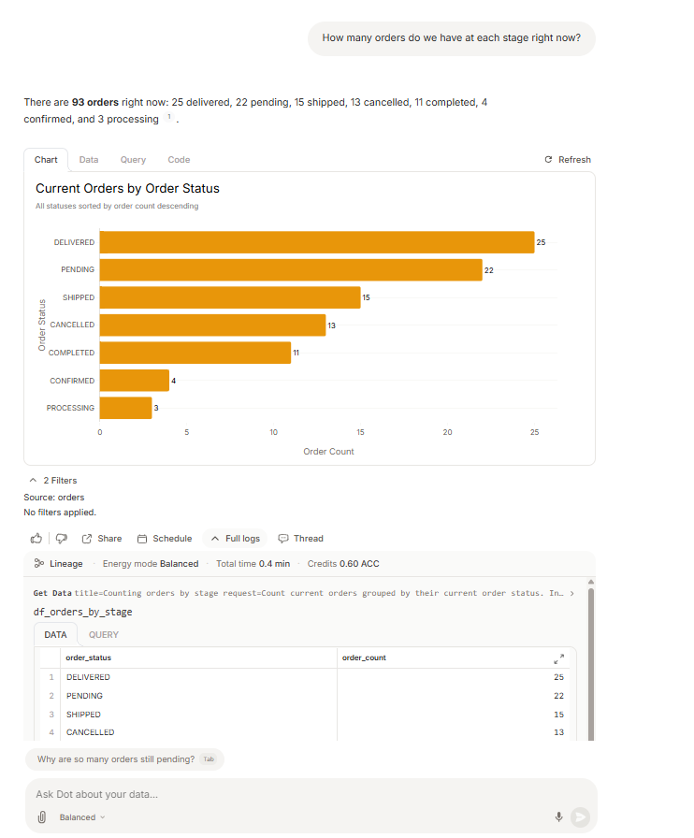Select the Chart tab
The image size is (694, 838).
coord(46,160)
